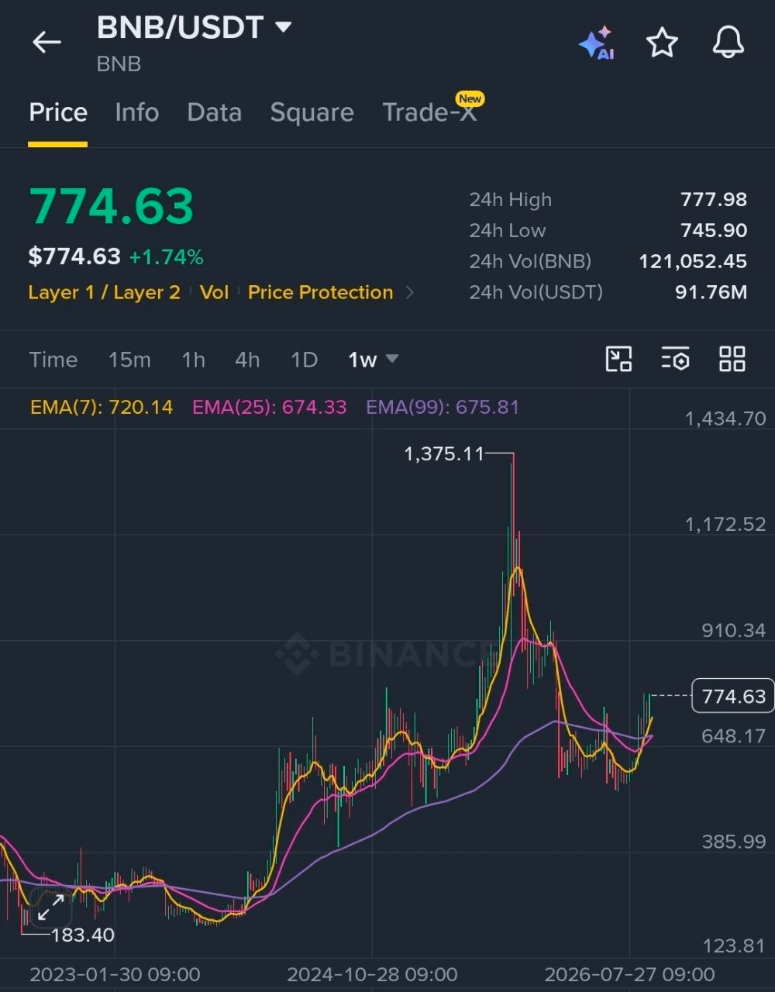Add BNB/USDT to favorites with star
This screenshot has width=775, height=992.
pos(663,43)
